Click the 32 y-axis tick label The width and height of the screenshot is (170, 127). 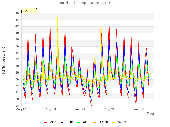17,59
